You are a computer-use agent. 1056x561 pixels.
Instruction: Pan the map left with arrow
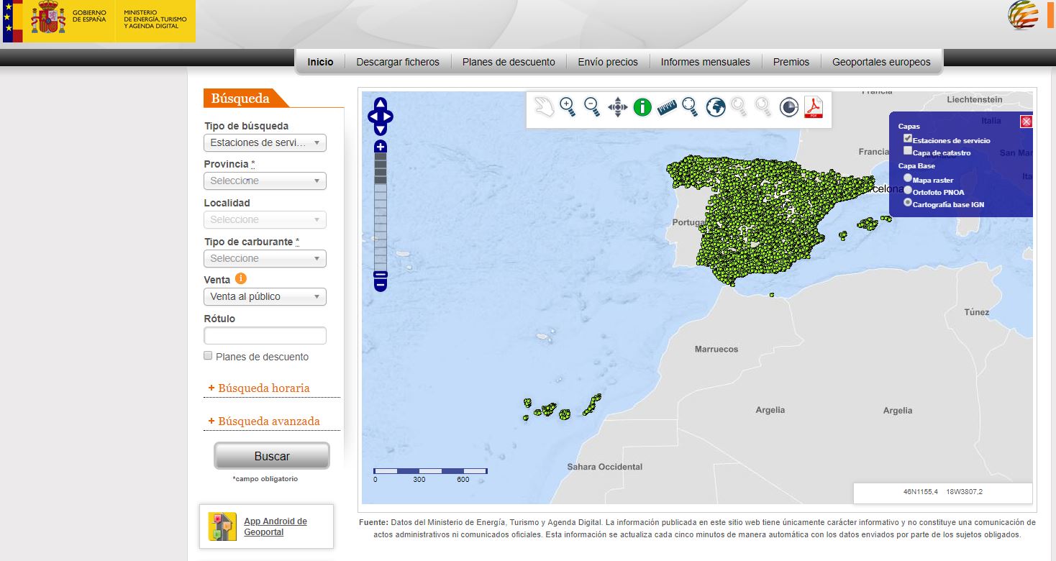(x=372, y=117)
